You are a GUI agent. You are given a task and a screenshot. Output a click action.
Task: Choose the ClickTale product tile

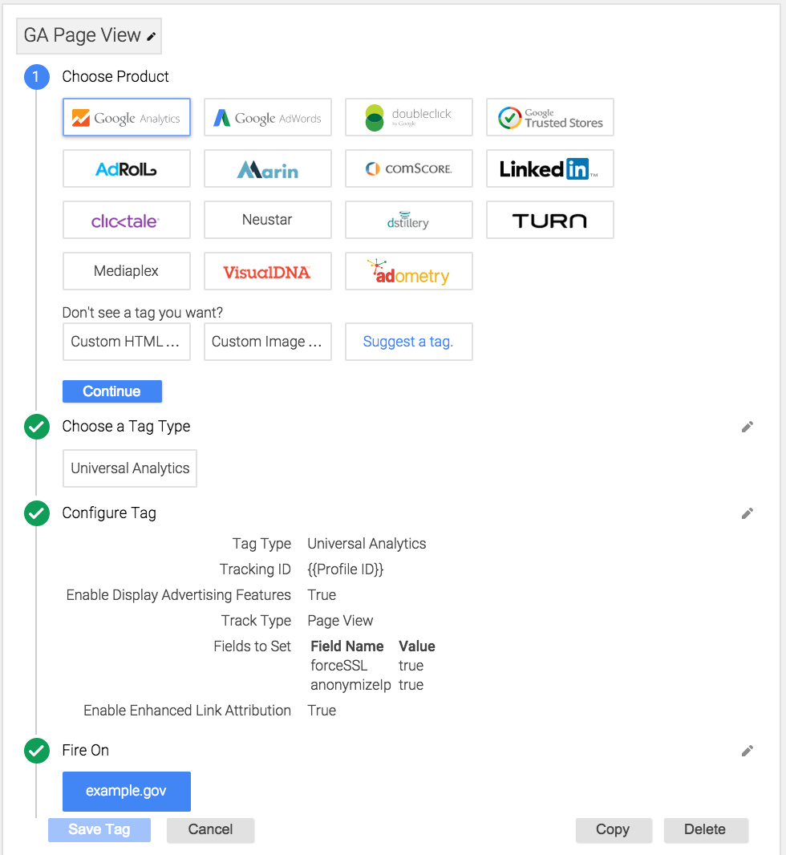127,220
